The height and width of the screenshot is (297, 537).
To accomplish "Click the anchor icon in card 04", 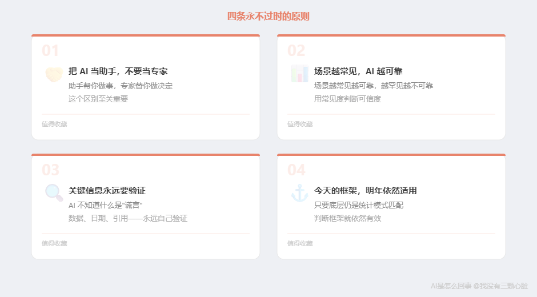I will coord(299,193).
